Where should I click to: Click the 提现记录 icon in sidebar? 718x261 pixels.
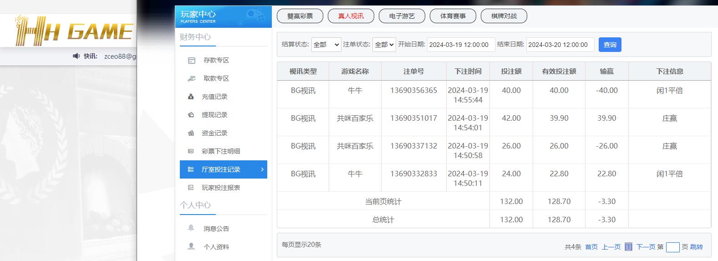tap(191, 115)
